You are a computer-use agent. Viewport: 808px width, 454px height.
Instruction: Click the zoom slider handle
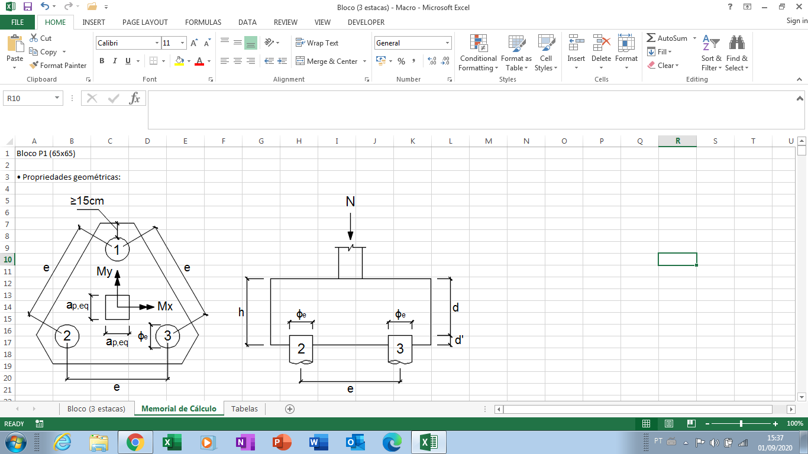pos(741,424)
